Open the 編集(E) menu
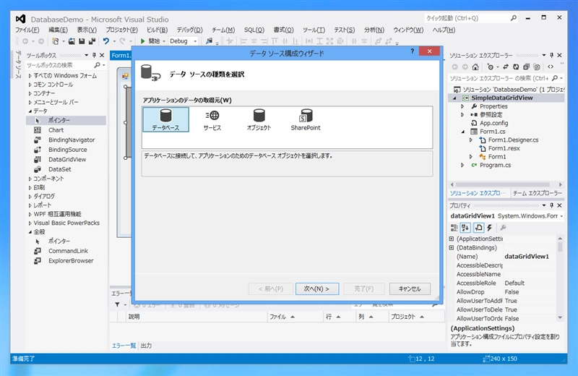The height and width of the screenshot is (376, 578). pyautogui.click(x=59, y=30)
